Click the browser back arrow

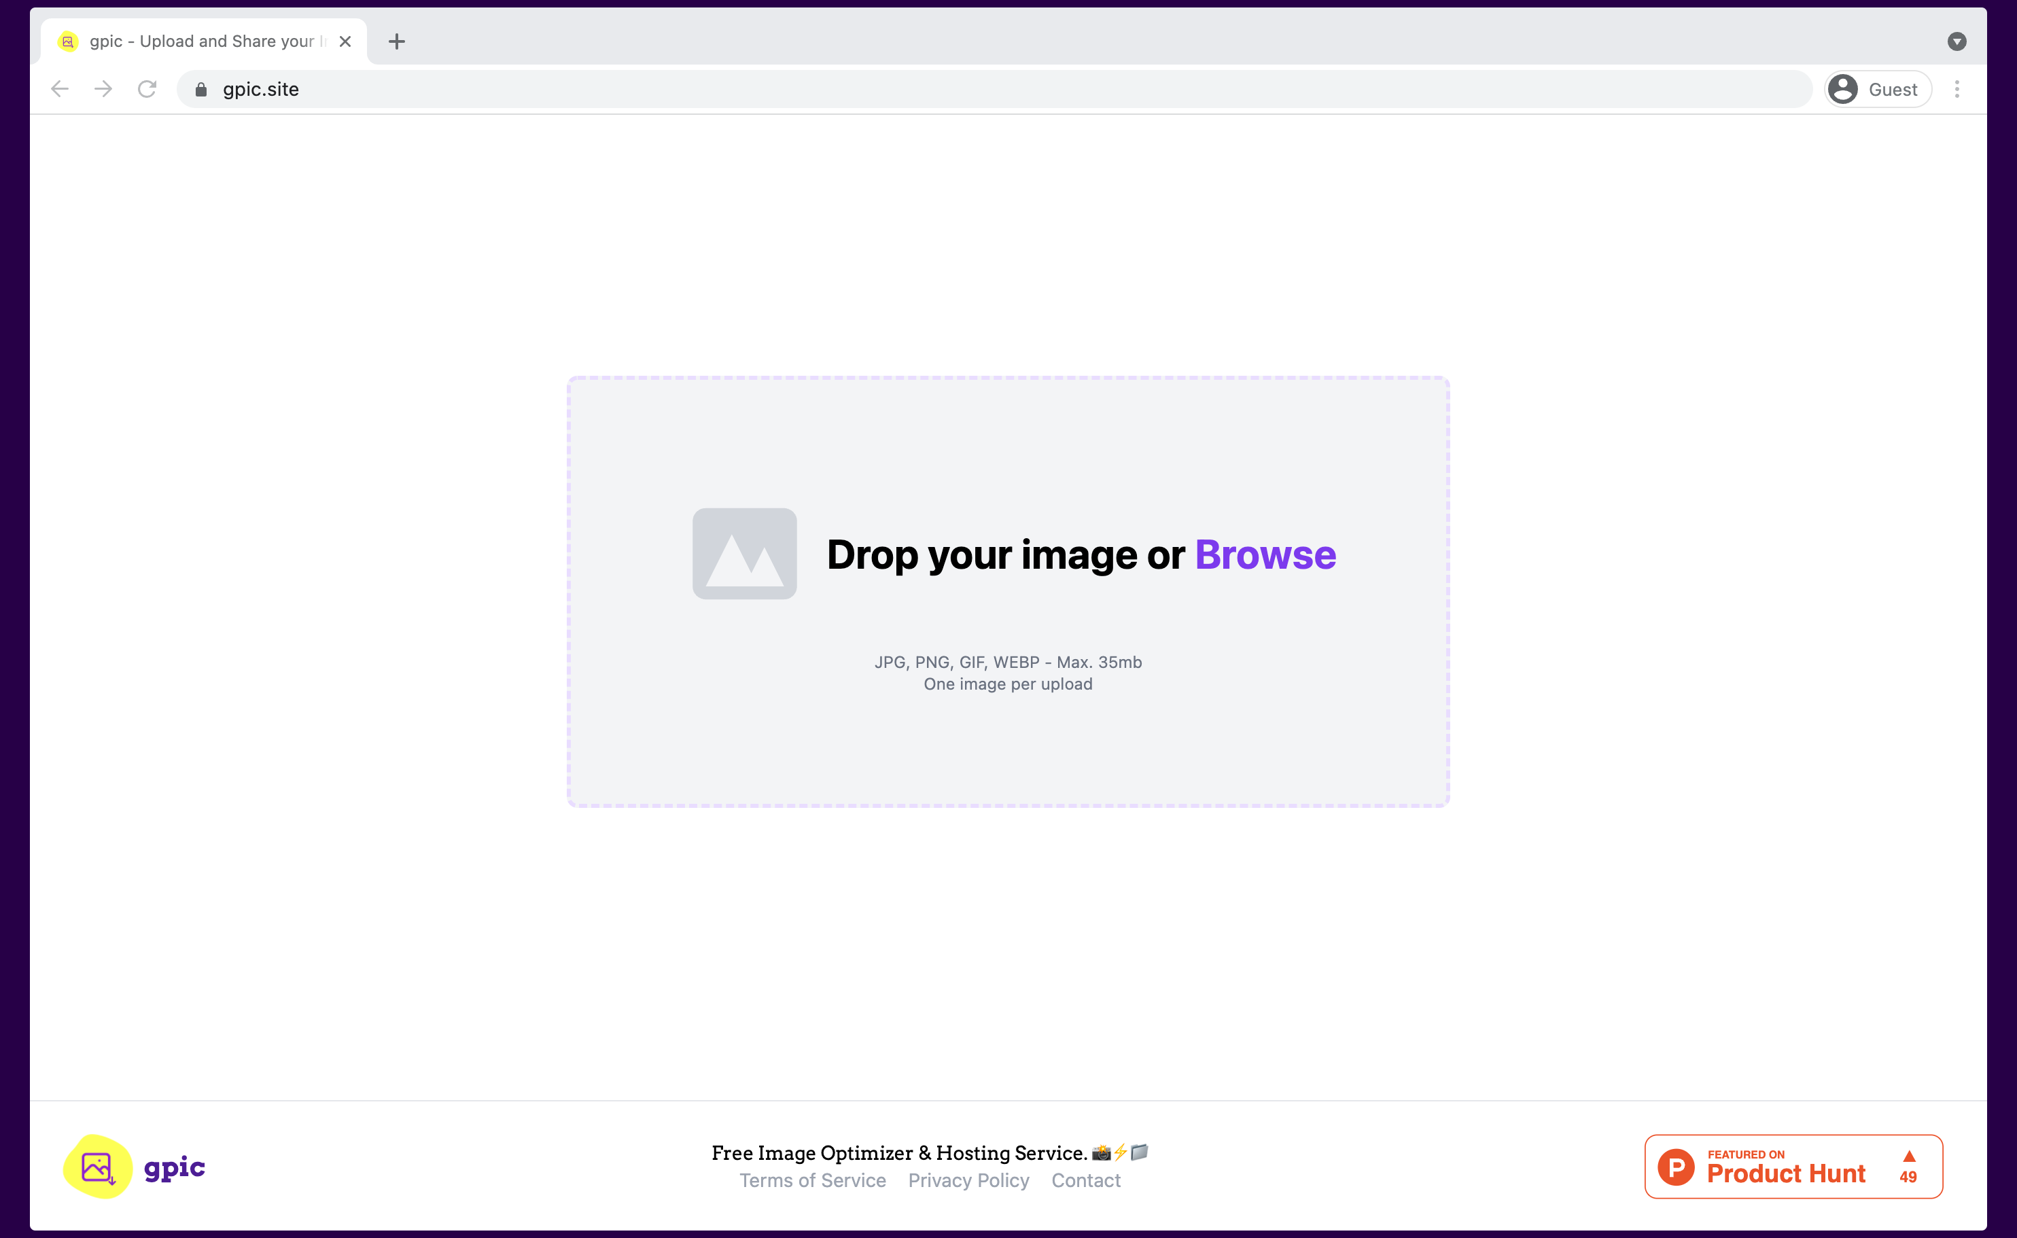[x=60, y=89]
